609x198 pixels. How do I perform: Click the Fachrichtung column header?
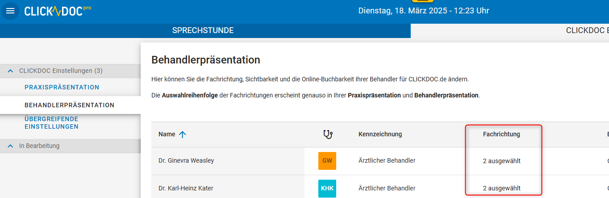[x=501, y=134]
